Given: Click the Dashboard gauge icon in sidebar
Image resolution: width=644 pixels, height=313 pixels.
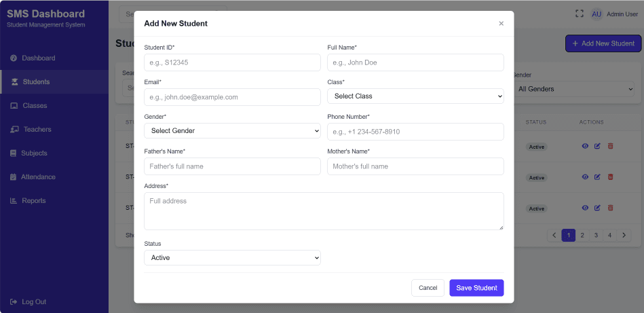Looking at the screenshot, I should 14,58.
